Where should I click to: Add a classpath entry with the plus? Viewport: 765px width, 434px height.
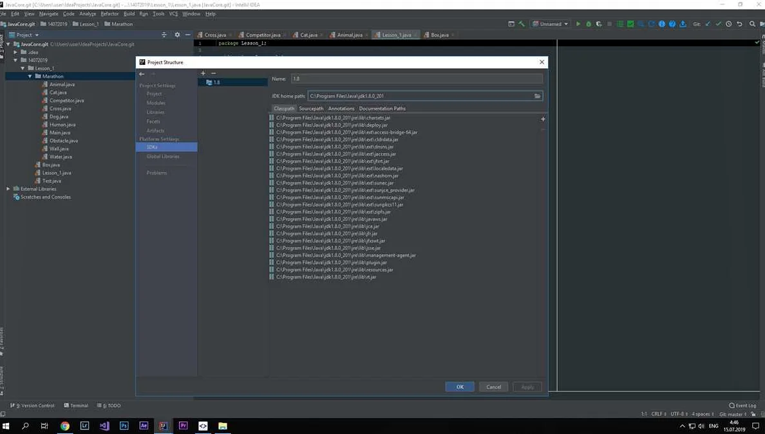click(x=543, y=119)
